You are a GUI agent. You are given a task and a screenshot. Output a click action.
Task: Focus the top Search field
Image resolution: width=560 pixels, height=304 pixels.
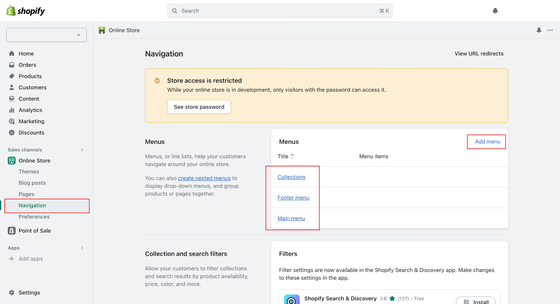coord(280,11)
